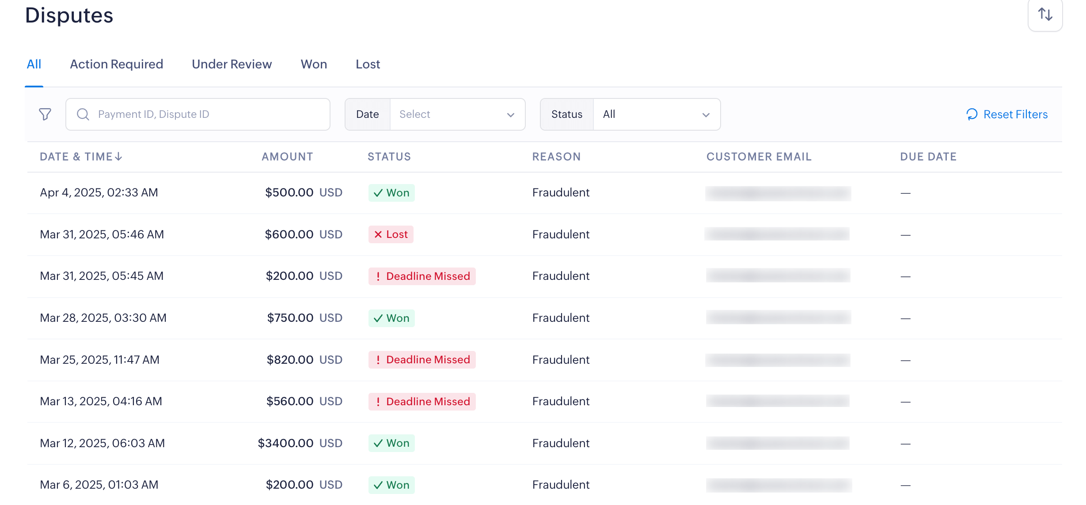
Task: Click the Amount column header
Action: click(x=287, y=157)
